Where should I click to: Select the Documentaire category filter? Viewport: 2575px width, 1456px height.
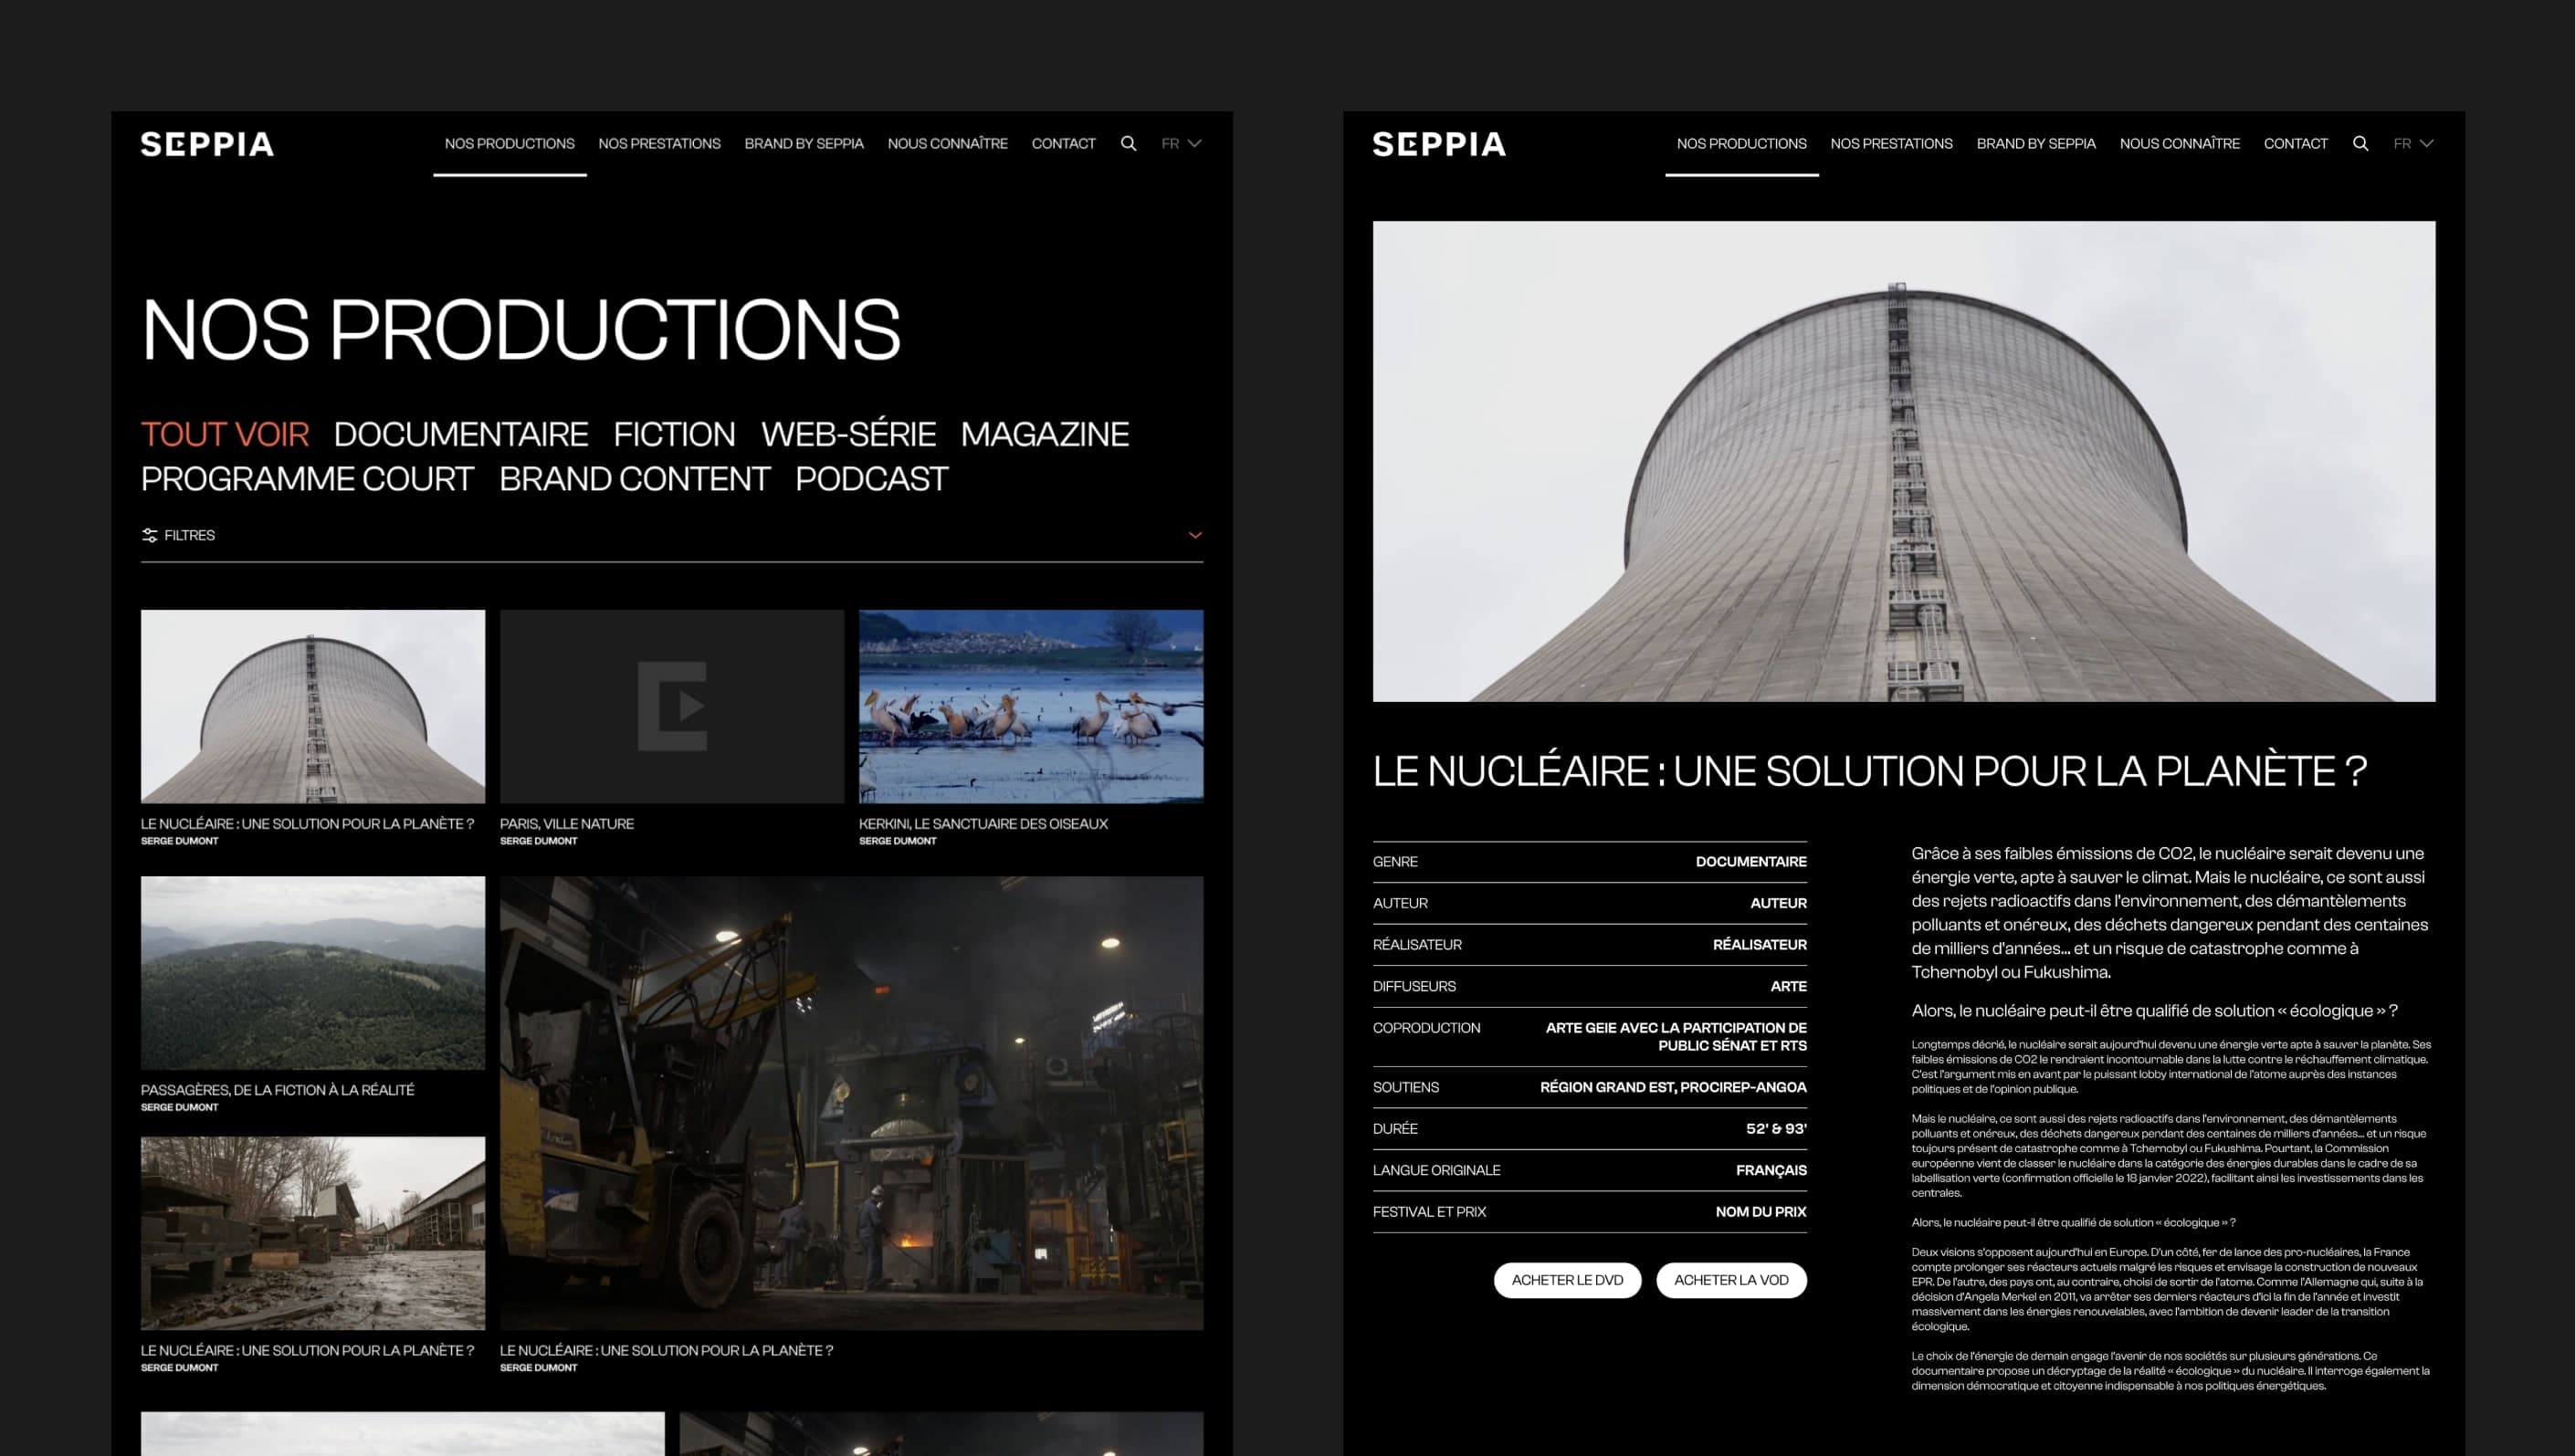460,434
